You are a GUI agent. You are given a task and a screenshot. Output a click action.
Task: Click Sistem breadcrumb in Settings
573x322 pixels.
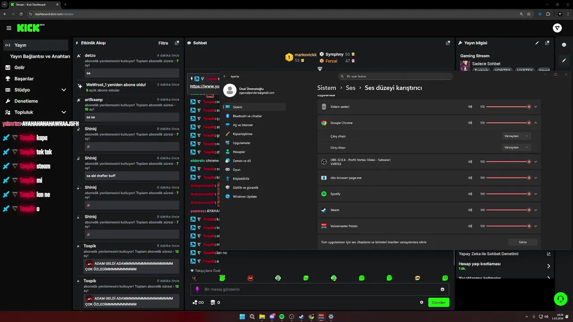tap(326, 88)
